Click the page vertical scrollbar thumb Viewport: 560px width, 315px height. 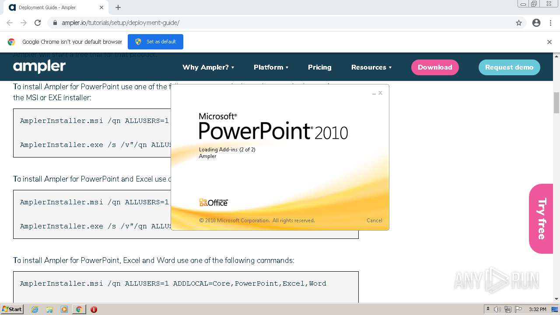tap(556, 103)
